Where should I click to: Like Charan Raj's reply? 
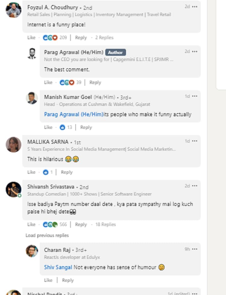click(x=48, y=280)
